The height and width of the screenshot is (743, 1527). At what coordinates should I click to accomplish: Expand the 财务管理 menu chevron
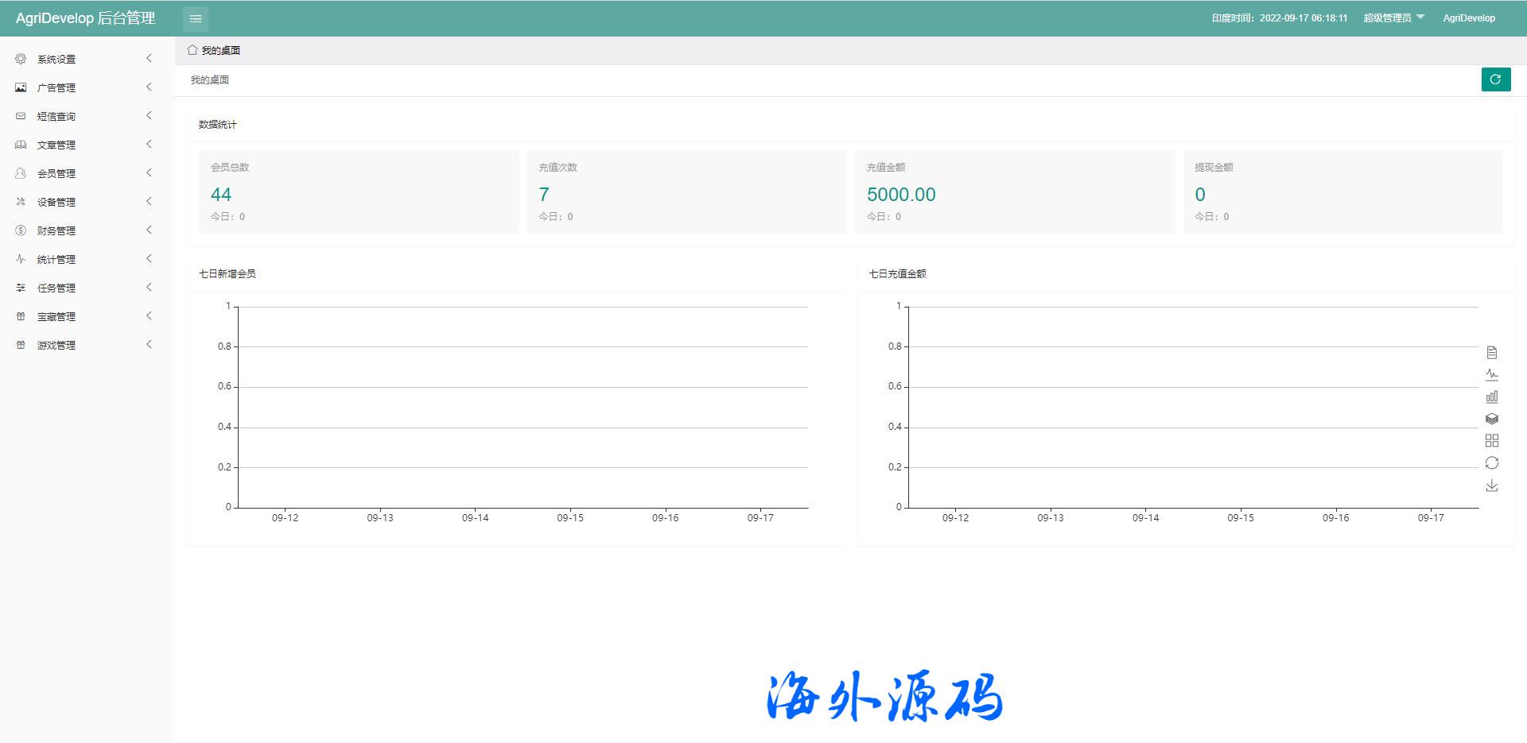tap(149, 230)
